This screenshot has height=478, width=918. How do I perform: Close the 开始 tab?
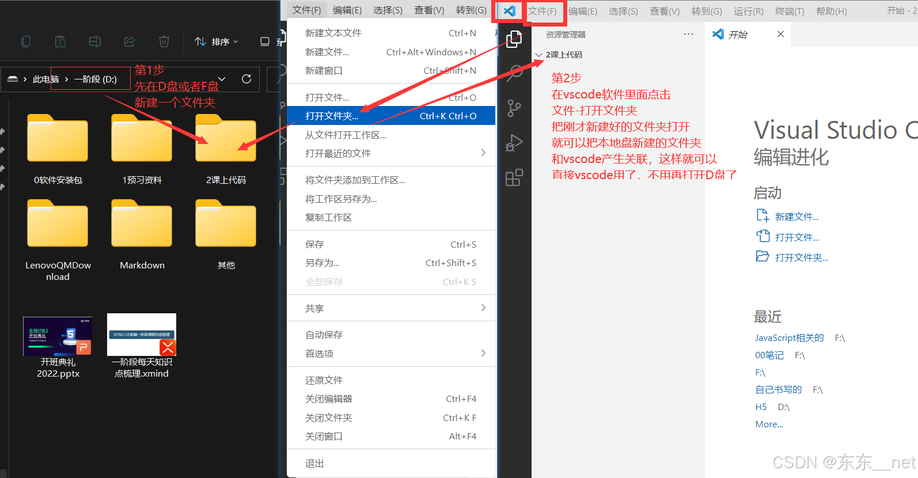(780, 34)
